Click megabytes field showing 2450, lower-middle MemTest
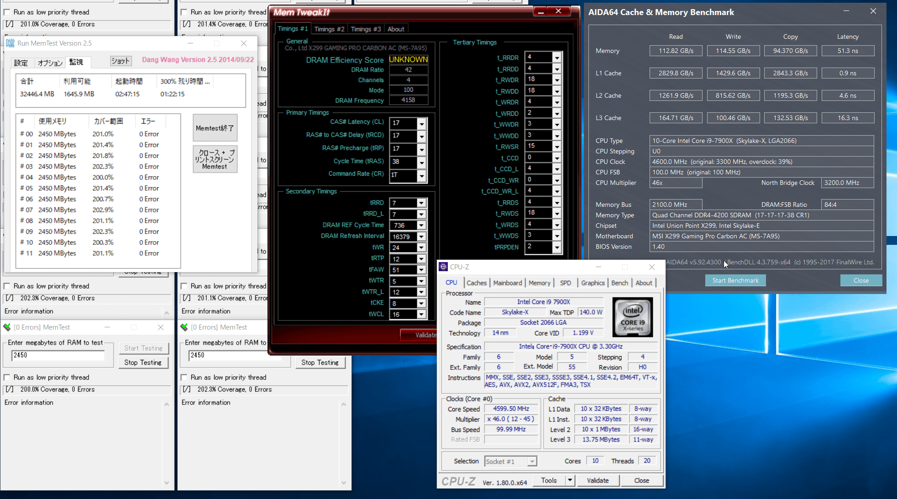897x499 pixels. pyautogui.click(x=235, y=355)
